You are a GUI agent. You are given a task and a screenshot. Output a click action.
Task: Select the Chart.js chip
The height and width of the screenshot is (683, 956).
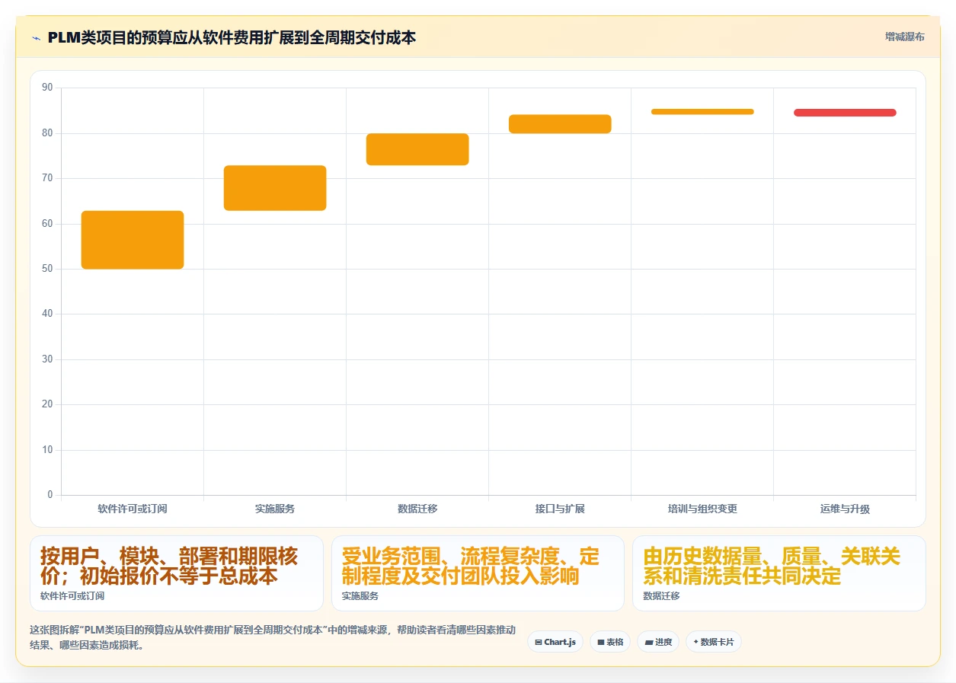(x=555, y=642)
